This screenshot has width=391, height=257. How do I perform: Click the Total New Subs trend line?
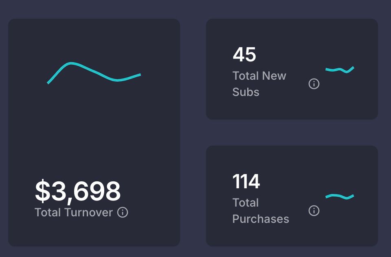(x=340, y=69)
